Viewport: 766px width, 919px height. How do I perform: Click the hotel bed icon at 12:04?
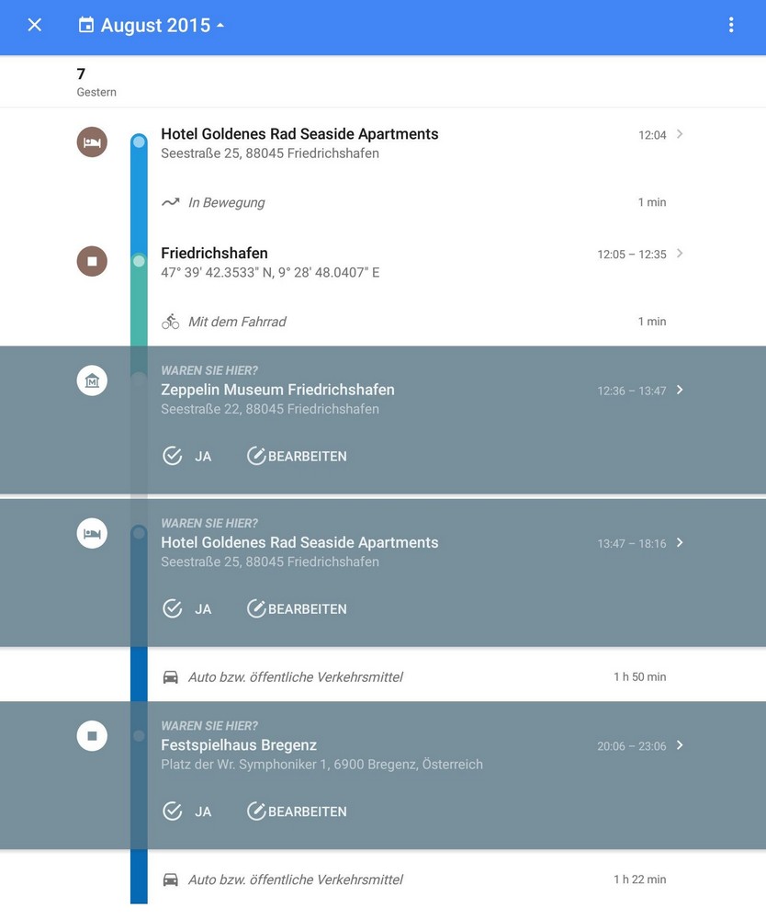point(92,142)
